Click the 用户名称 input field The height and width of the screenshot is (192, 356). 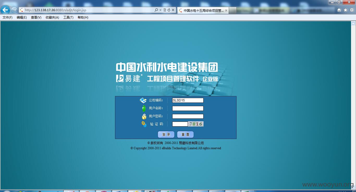tap(188, 108)
